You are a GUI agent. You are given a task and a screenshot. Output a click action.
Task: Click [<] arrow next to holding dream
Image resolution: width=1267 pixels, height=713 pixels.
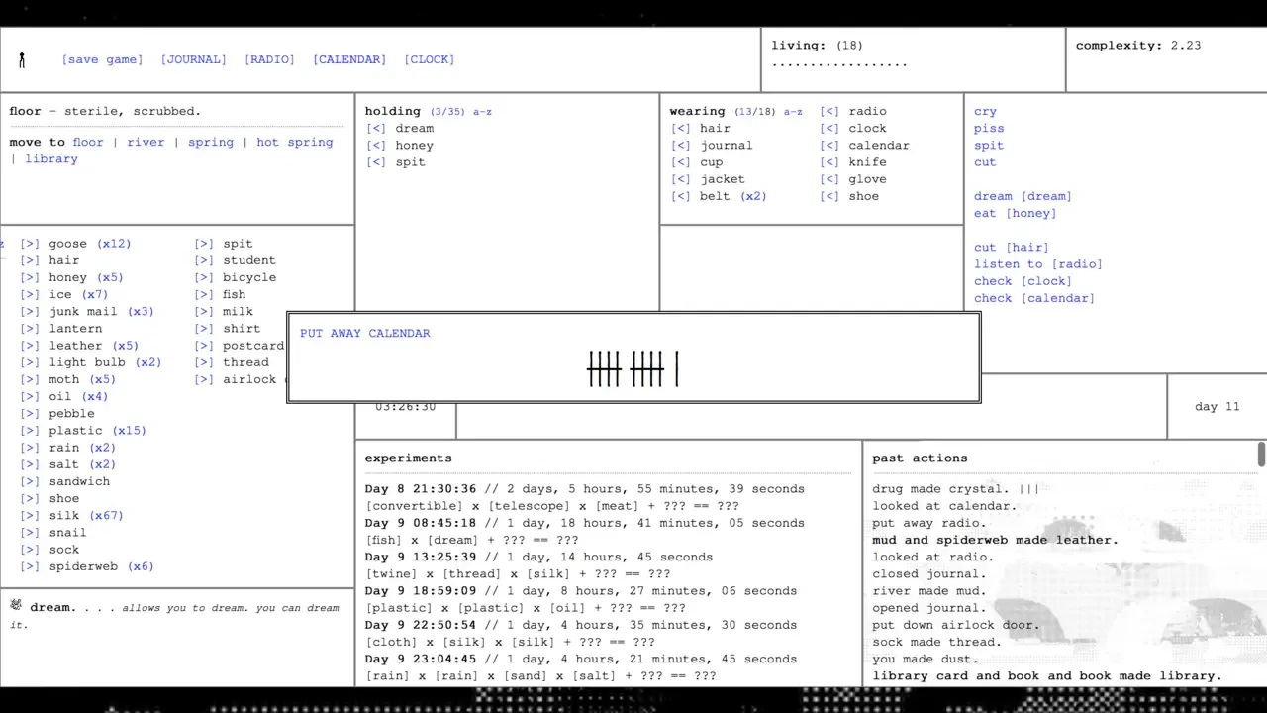pyautogui.click(x=376, y=128)
